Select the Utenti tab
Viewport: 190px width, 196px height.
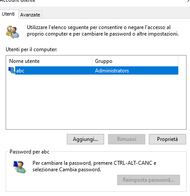point(8,14)
